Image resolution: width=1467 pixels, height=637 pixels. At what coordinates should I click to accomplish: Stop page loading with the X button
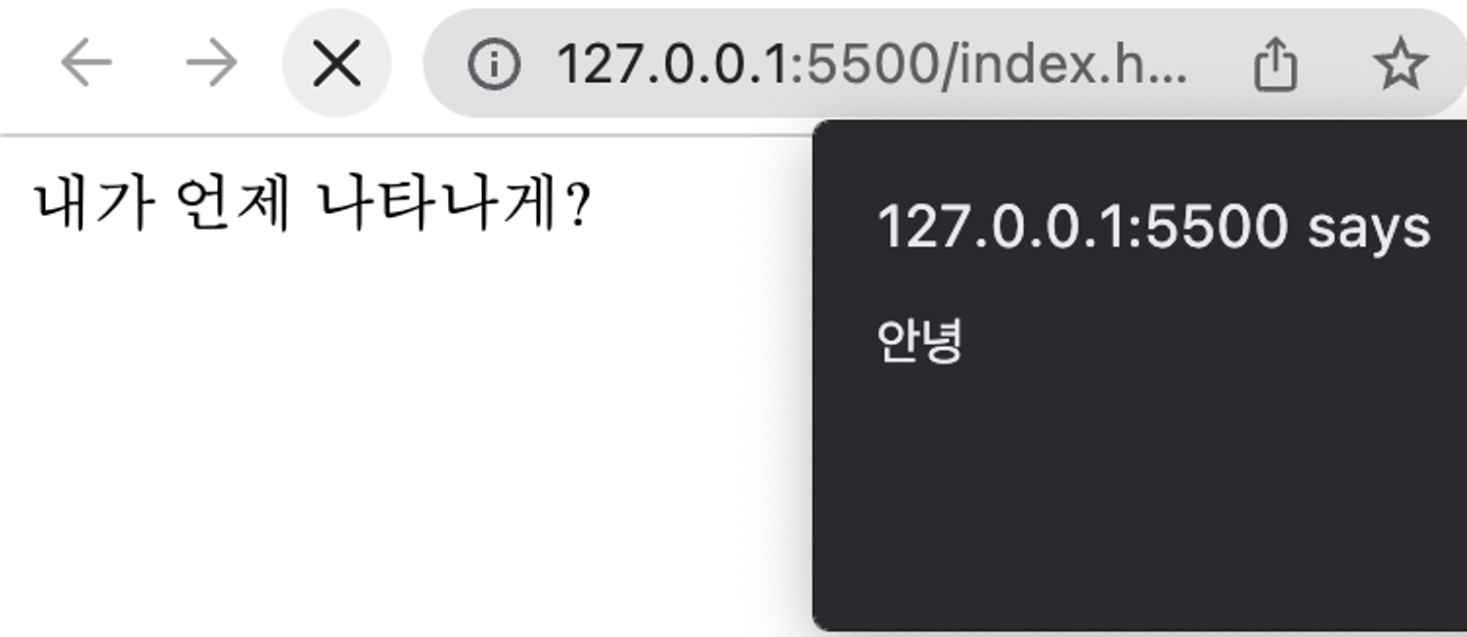coord(336,64)
